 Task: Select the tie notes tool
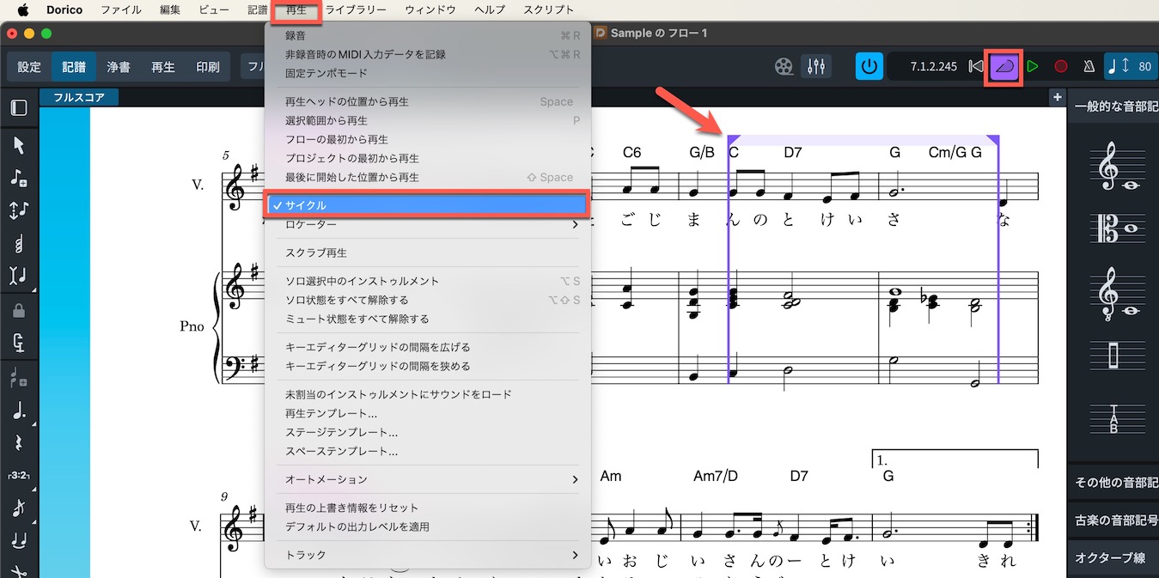pyautogui.click(x=19, y=541)
